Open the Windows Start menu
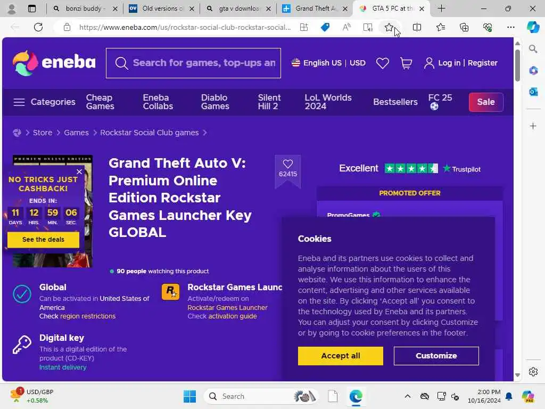The height and width of the screenshot is (409, 545). [x=190, y=396]
